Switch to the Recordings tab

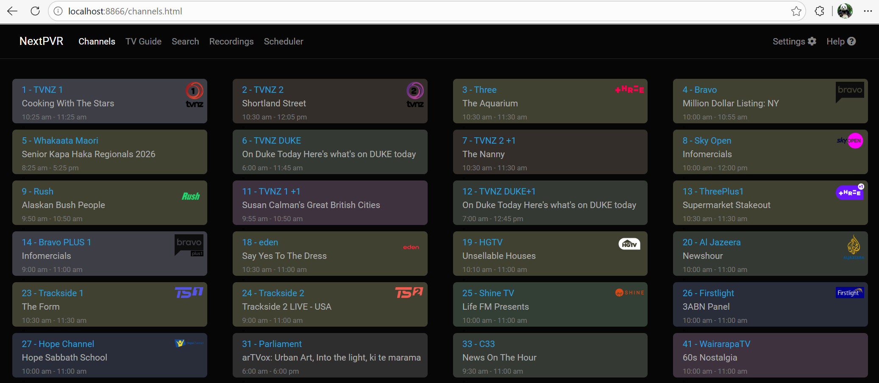(231, 42)
